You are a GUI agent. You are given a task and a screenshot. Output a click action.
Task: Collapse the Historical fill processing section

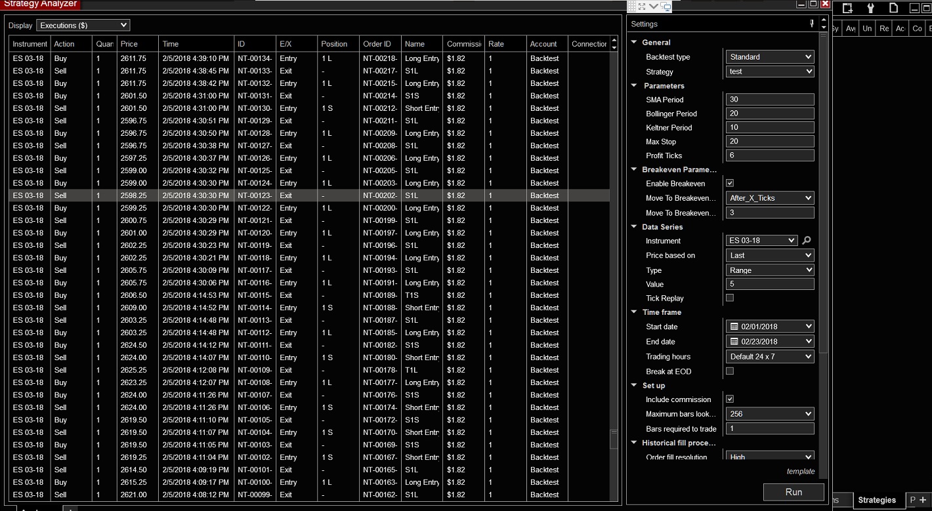pos(634,443)
